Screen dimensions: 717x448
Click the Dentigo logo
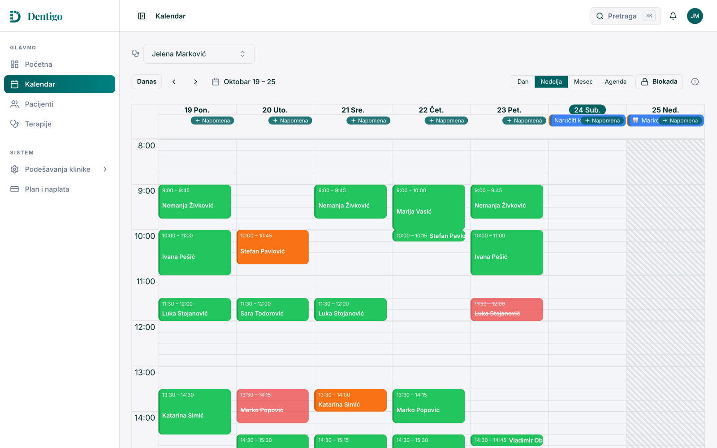(36, 16)
